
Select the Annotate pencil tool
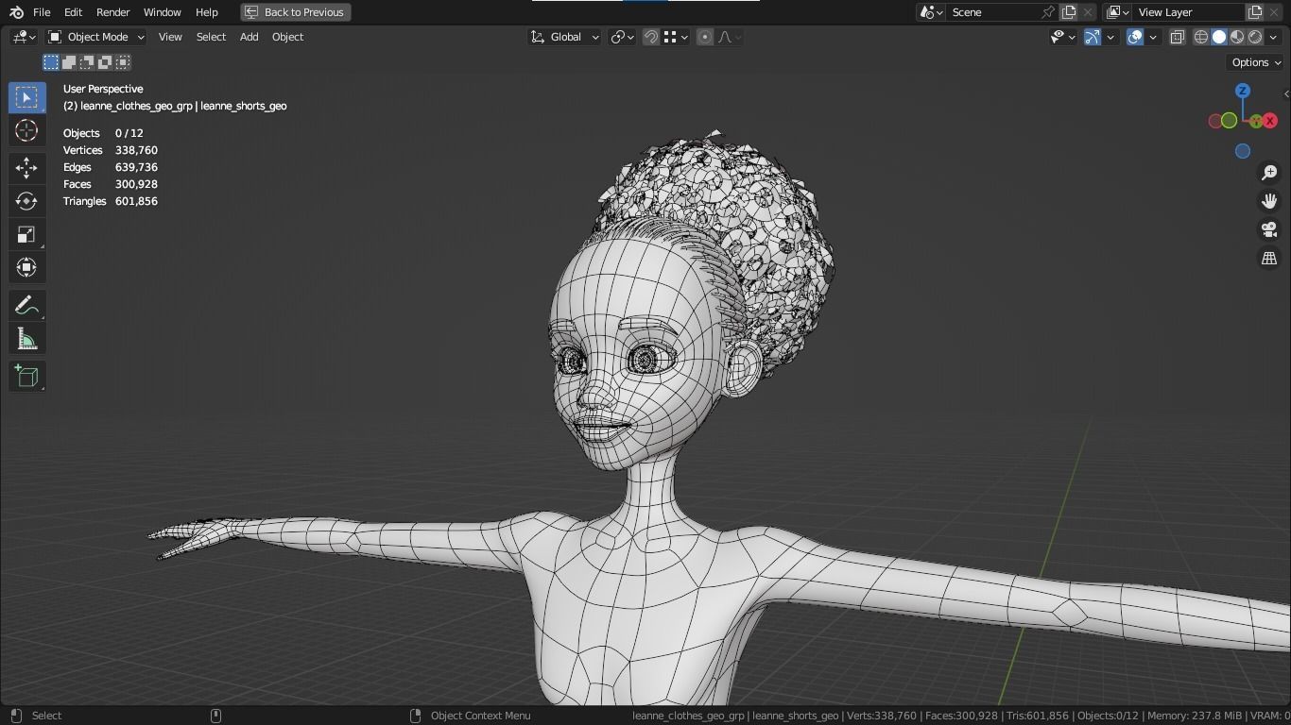click(x=26, y=306)
